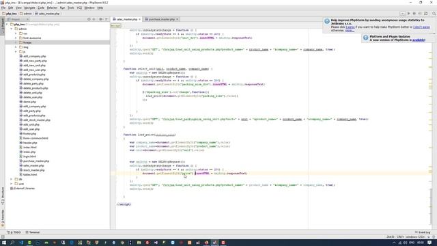
Task: Click the 'available!' update link
Action: (x=419, y=40)
